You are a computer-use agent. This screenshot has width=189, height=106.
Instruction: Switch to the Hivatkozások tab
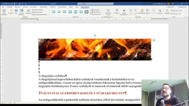click(43, 7)
